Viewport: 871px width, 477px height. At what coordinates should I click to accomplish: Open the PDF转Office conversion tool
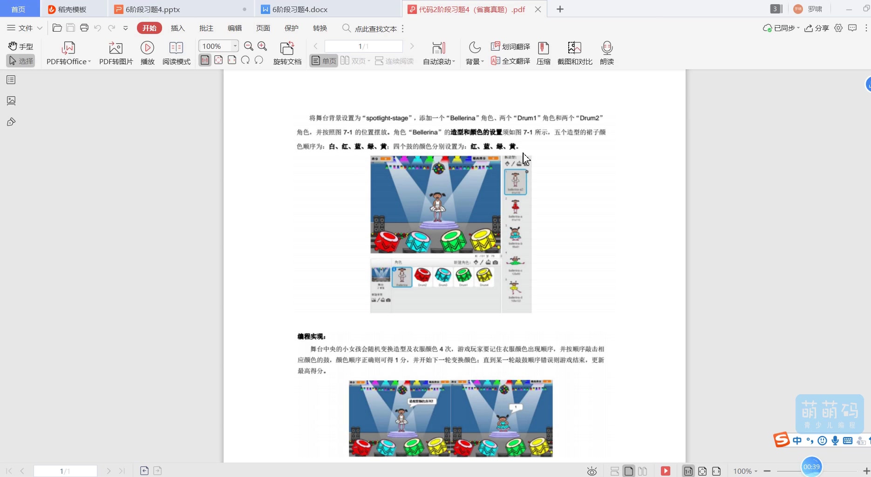click(x=68, y=52)
